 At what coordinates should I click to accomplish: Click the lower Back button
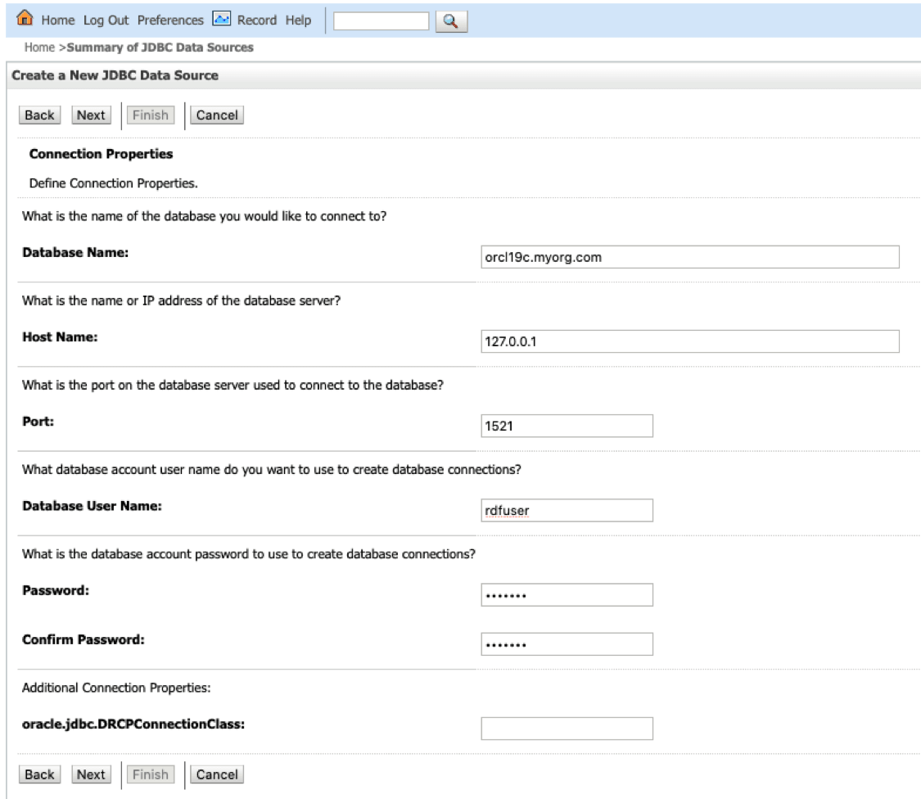click(x=39, y=775)
